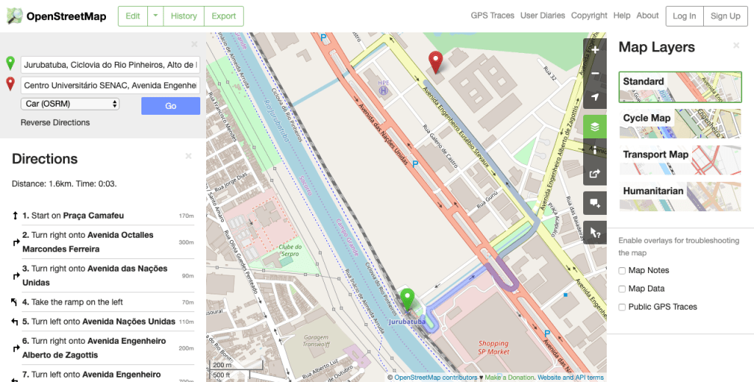Image resolution: width=754 pixels, height=382 pixels.
Task: Open the GPS Traces menu item
Action: pos(492,15)
